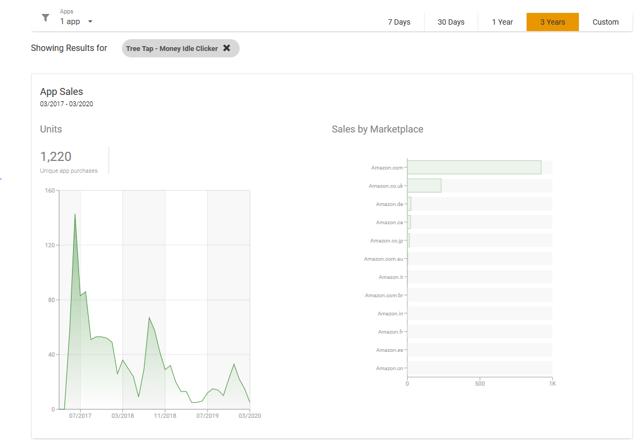Click the Amazon.ca marketplace bar
Image resolution: width=639 pixels, height=442 pixels.
409,222
